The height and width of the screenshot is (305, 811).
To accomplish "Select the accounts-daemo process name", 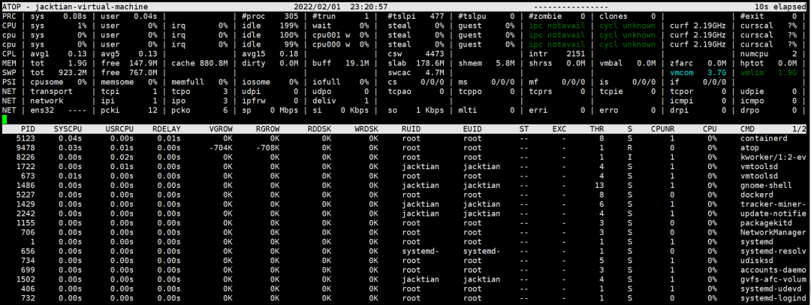I will 773,270.
